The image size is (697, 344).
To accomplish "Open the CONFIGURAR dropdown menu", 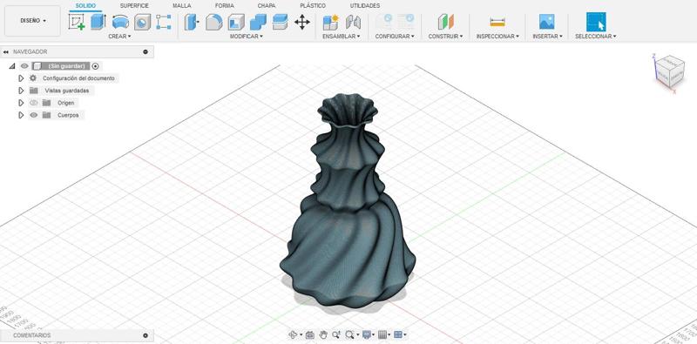I will point(395,37).
